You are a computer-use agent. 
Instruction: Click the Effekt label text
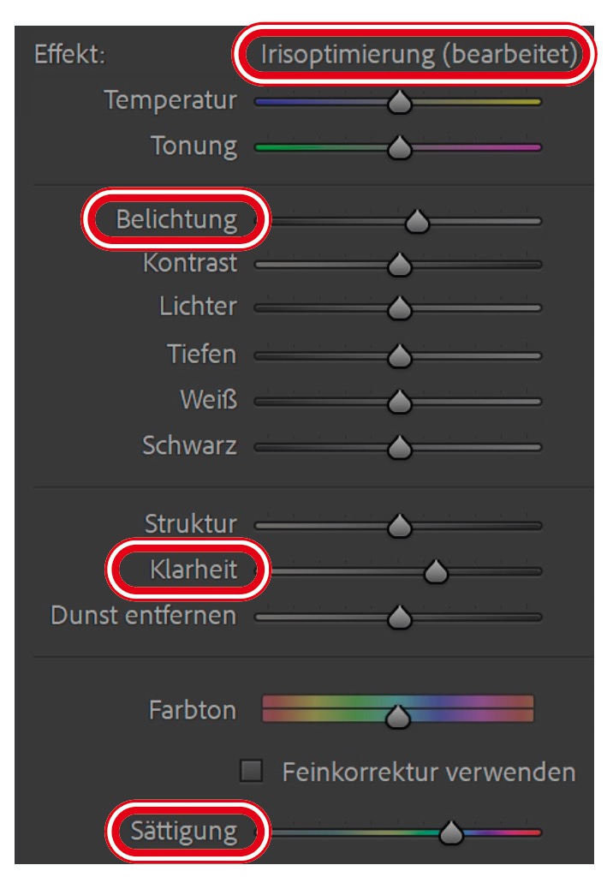tap(69, 55)
